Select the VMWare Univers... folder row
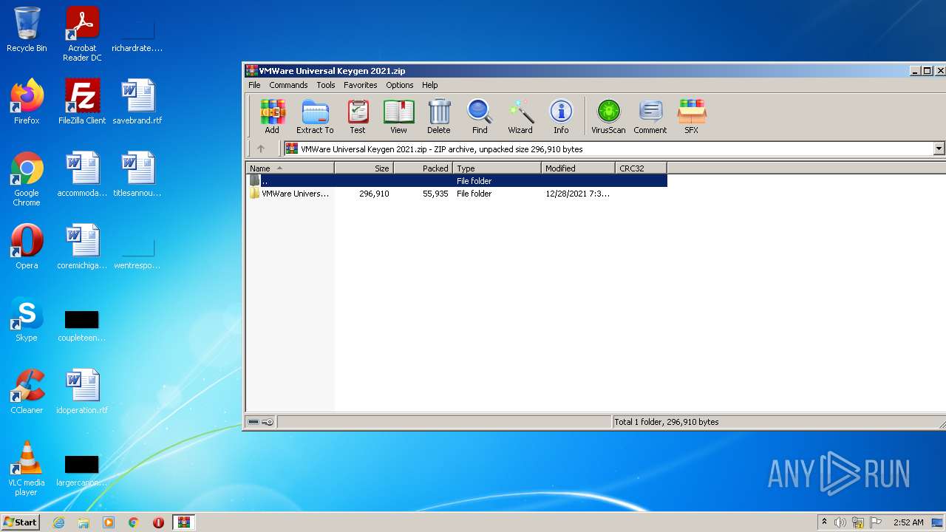 tap(457, 194)
